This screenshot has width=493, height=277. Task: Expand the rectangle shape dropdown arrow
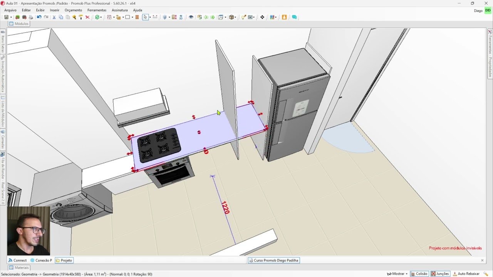[132, 17]
